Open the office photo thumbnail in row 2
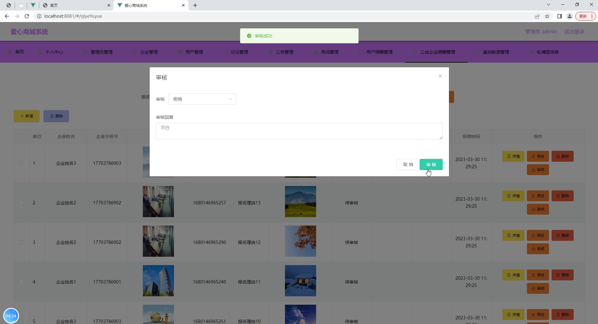Viewport: 598px width, 324px height. [158, 202]
